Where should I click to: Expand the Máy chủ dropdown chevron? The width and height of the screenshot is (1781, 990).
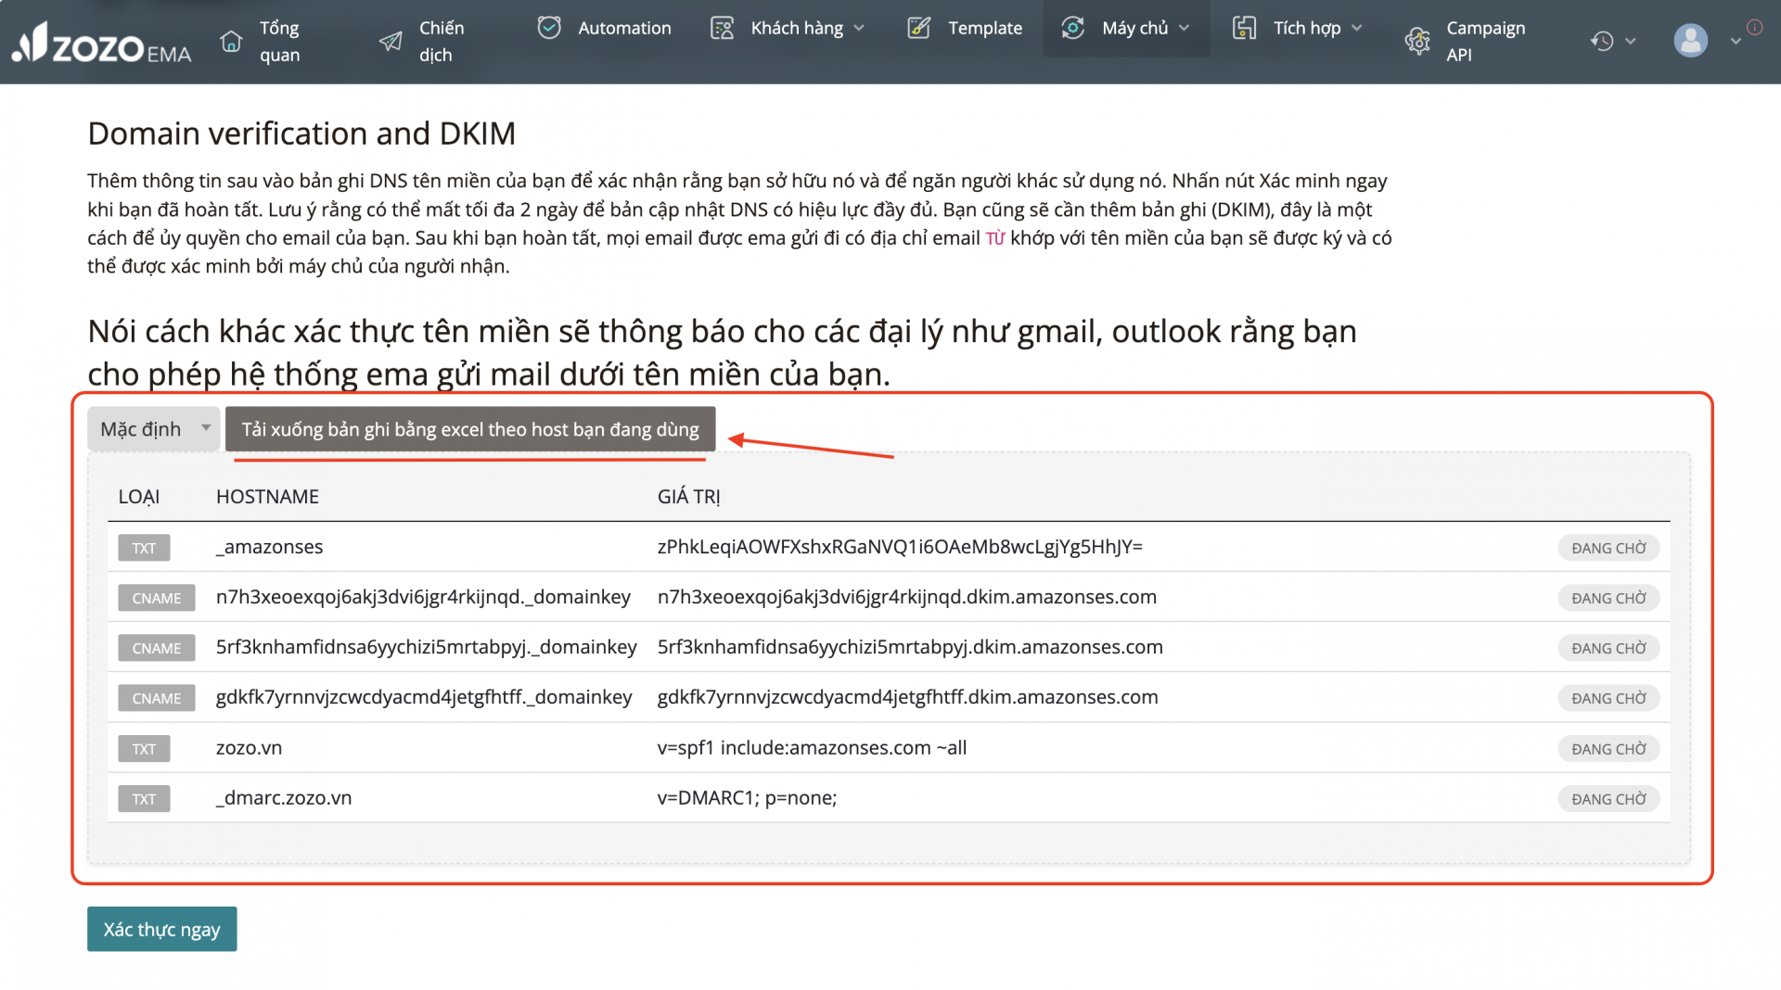coord(1184,29)
